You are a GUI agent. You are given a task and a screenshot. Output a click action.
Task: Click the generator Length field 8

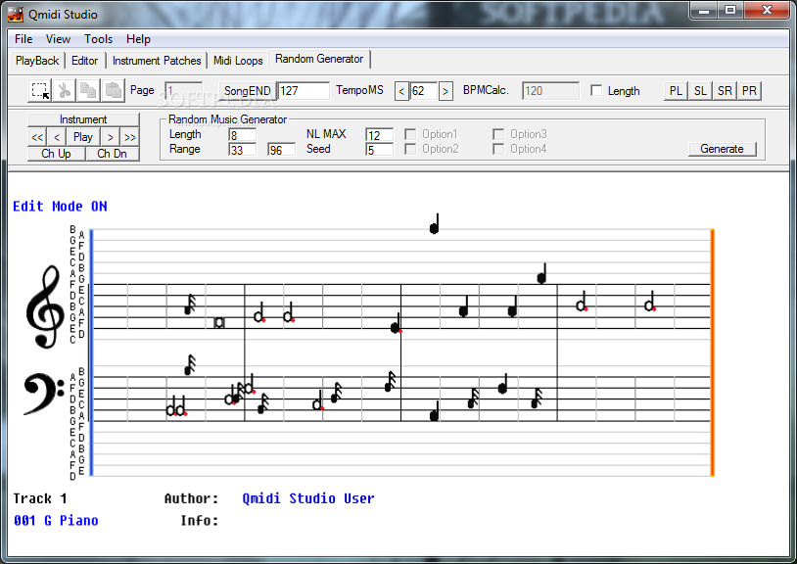tap(242, 135)
